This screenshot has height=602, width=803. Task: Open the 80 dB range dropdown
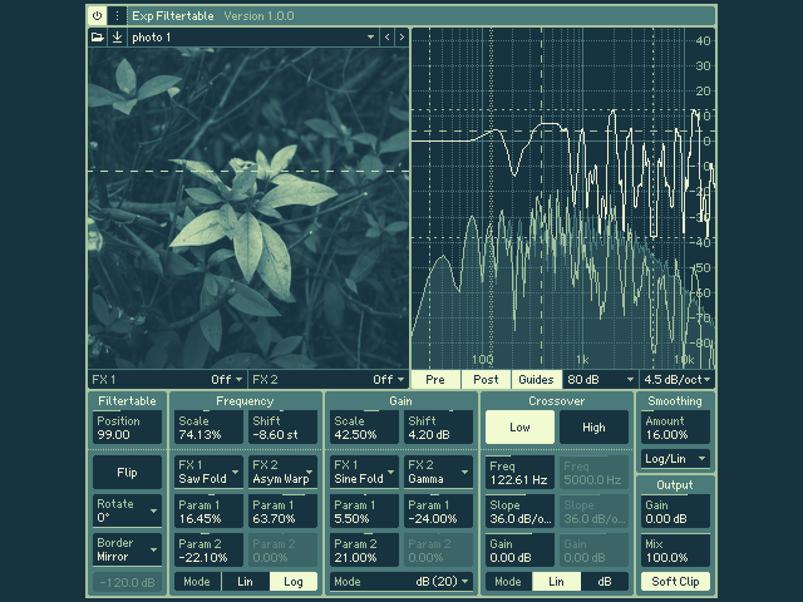600,379
